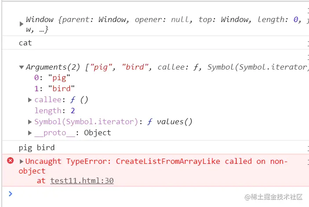Click the Arguments(2) summary text
This screenshot has width=309, height=207.
pos(167,67)
